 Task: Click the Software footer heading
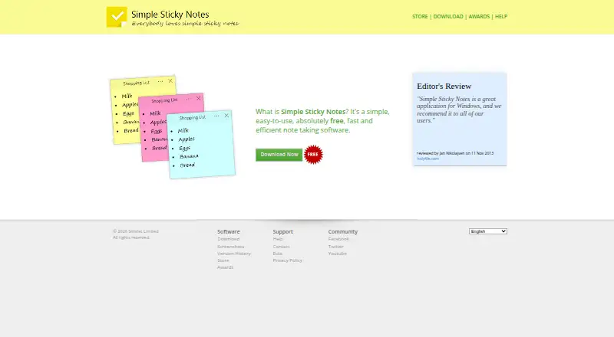[228, 231]
